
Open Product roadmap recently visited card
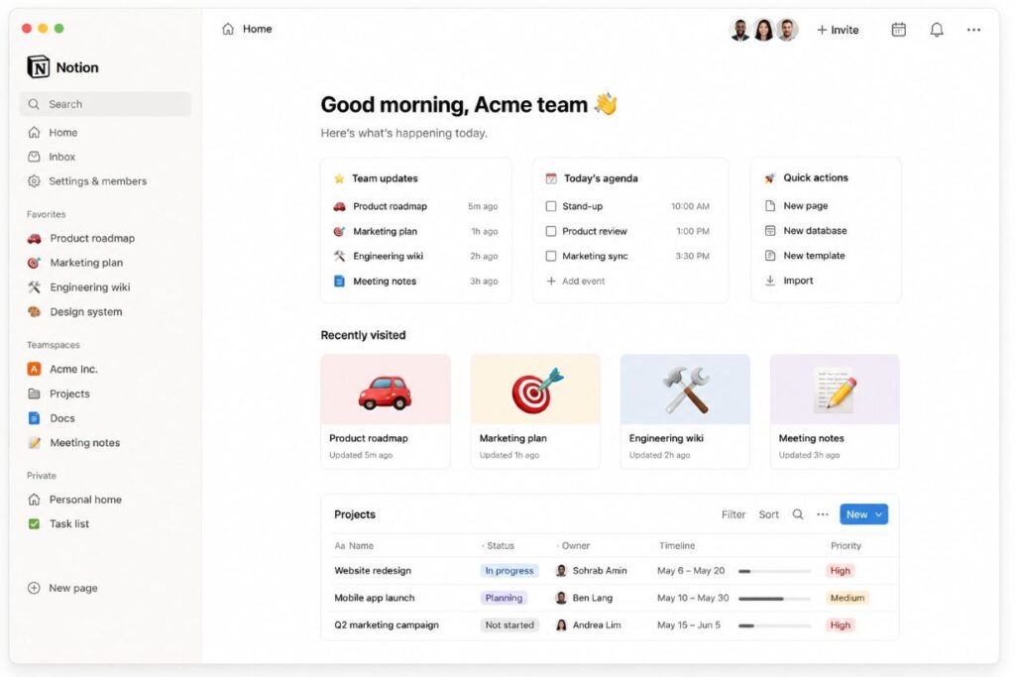click(x=386, y=411)
